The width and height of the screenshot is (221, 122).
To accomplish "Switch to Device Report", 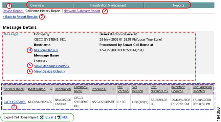I will 12,11.
